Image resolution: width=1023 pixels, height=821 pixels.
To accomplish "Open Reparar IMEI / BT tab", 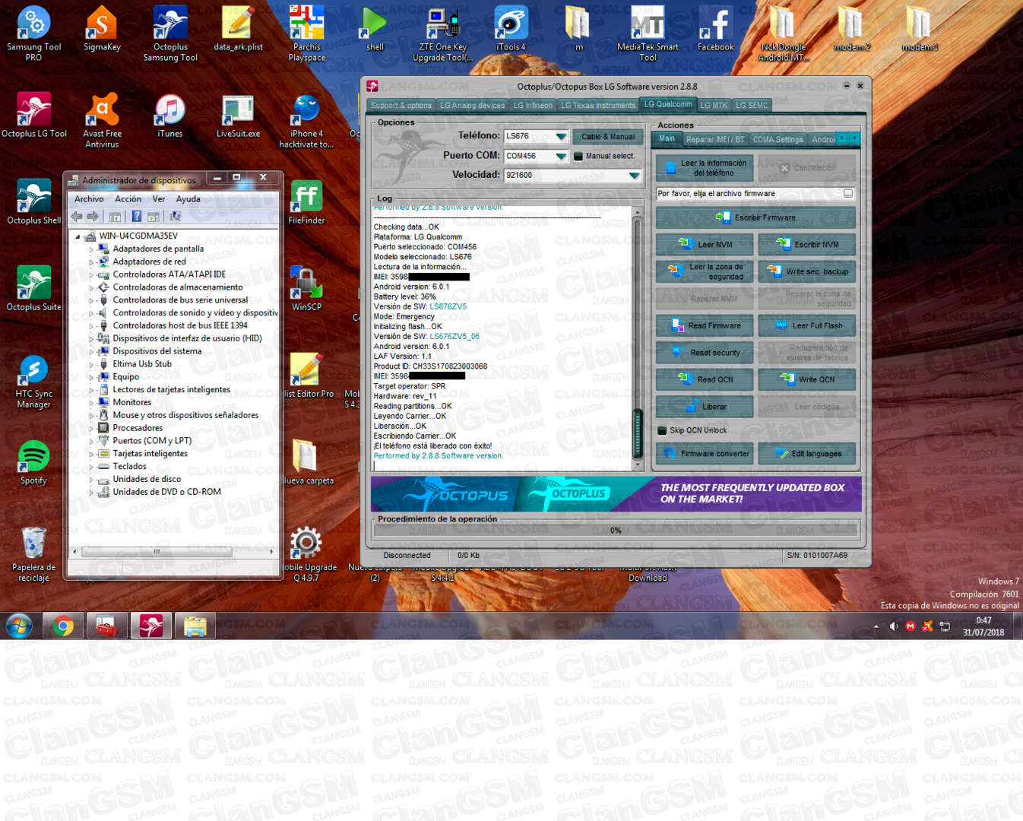I will tap(715, 139).
